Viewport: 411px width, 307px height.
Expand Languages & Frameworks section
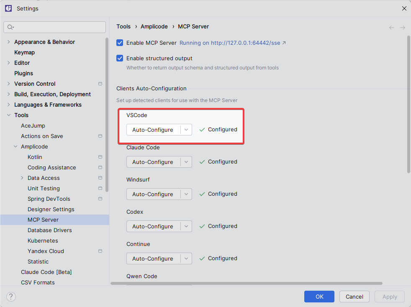click(9, 105)
